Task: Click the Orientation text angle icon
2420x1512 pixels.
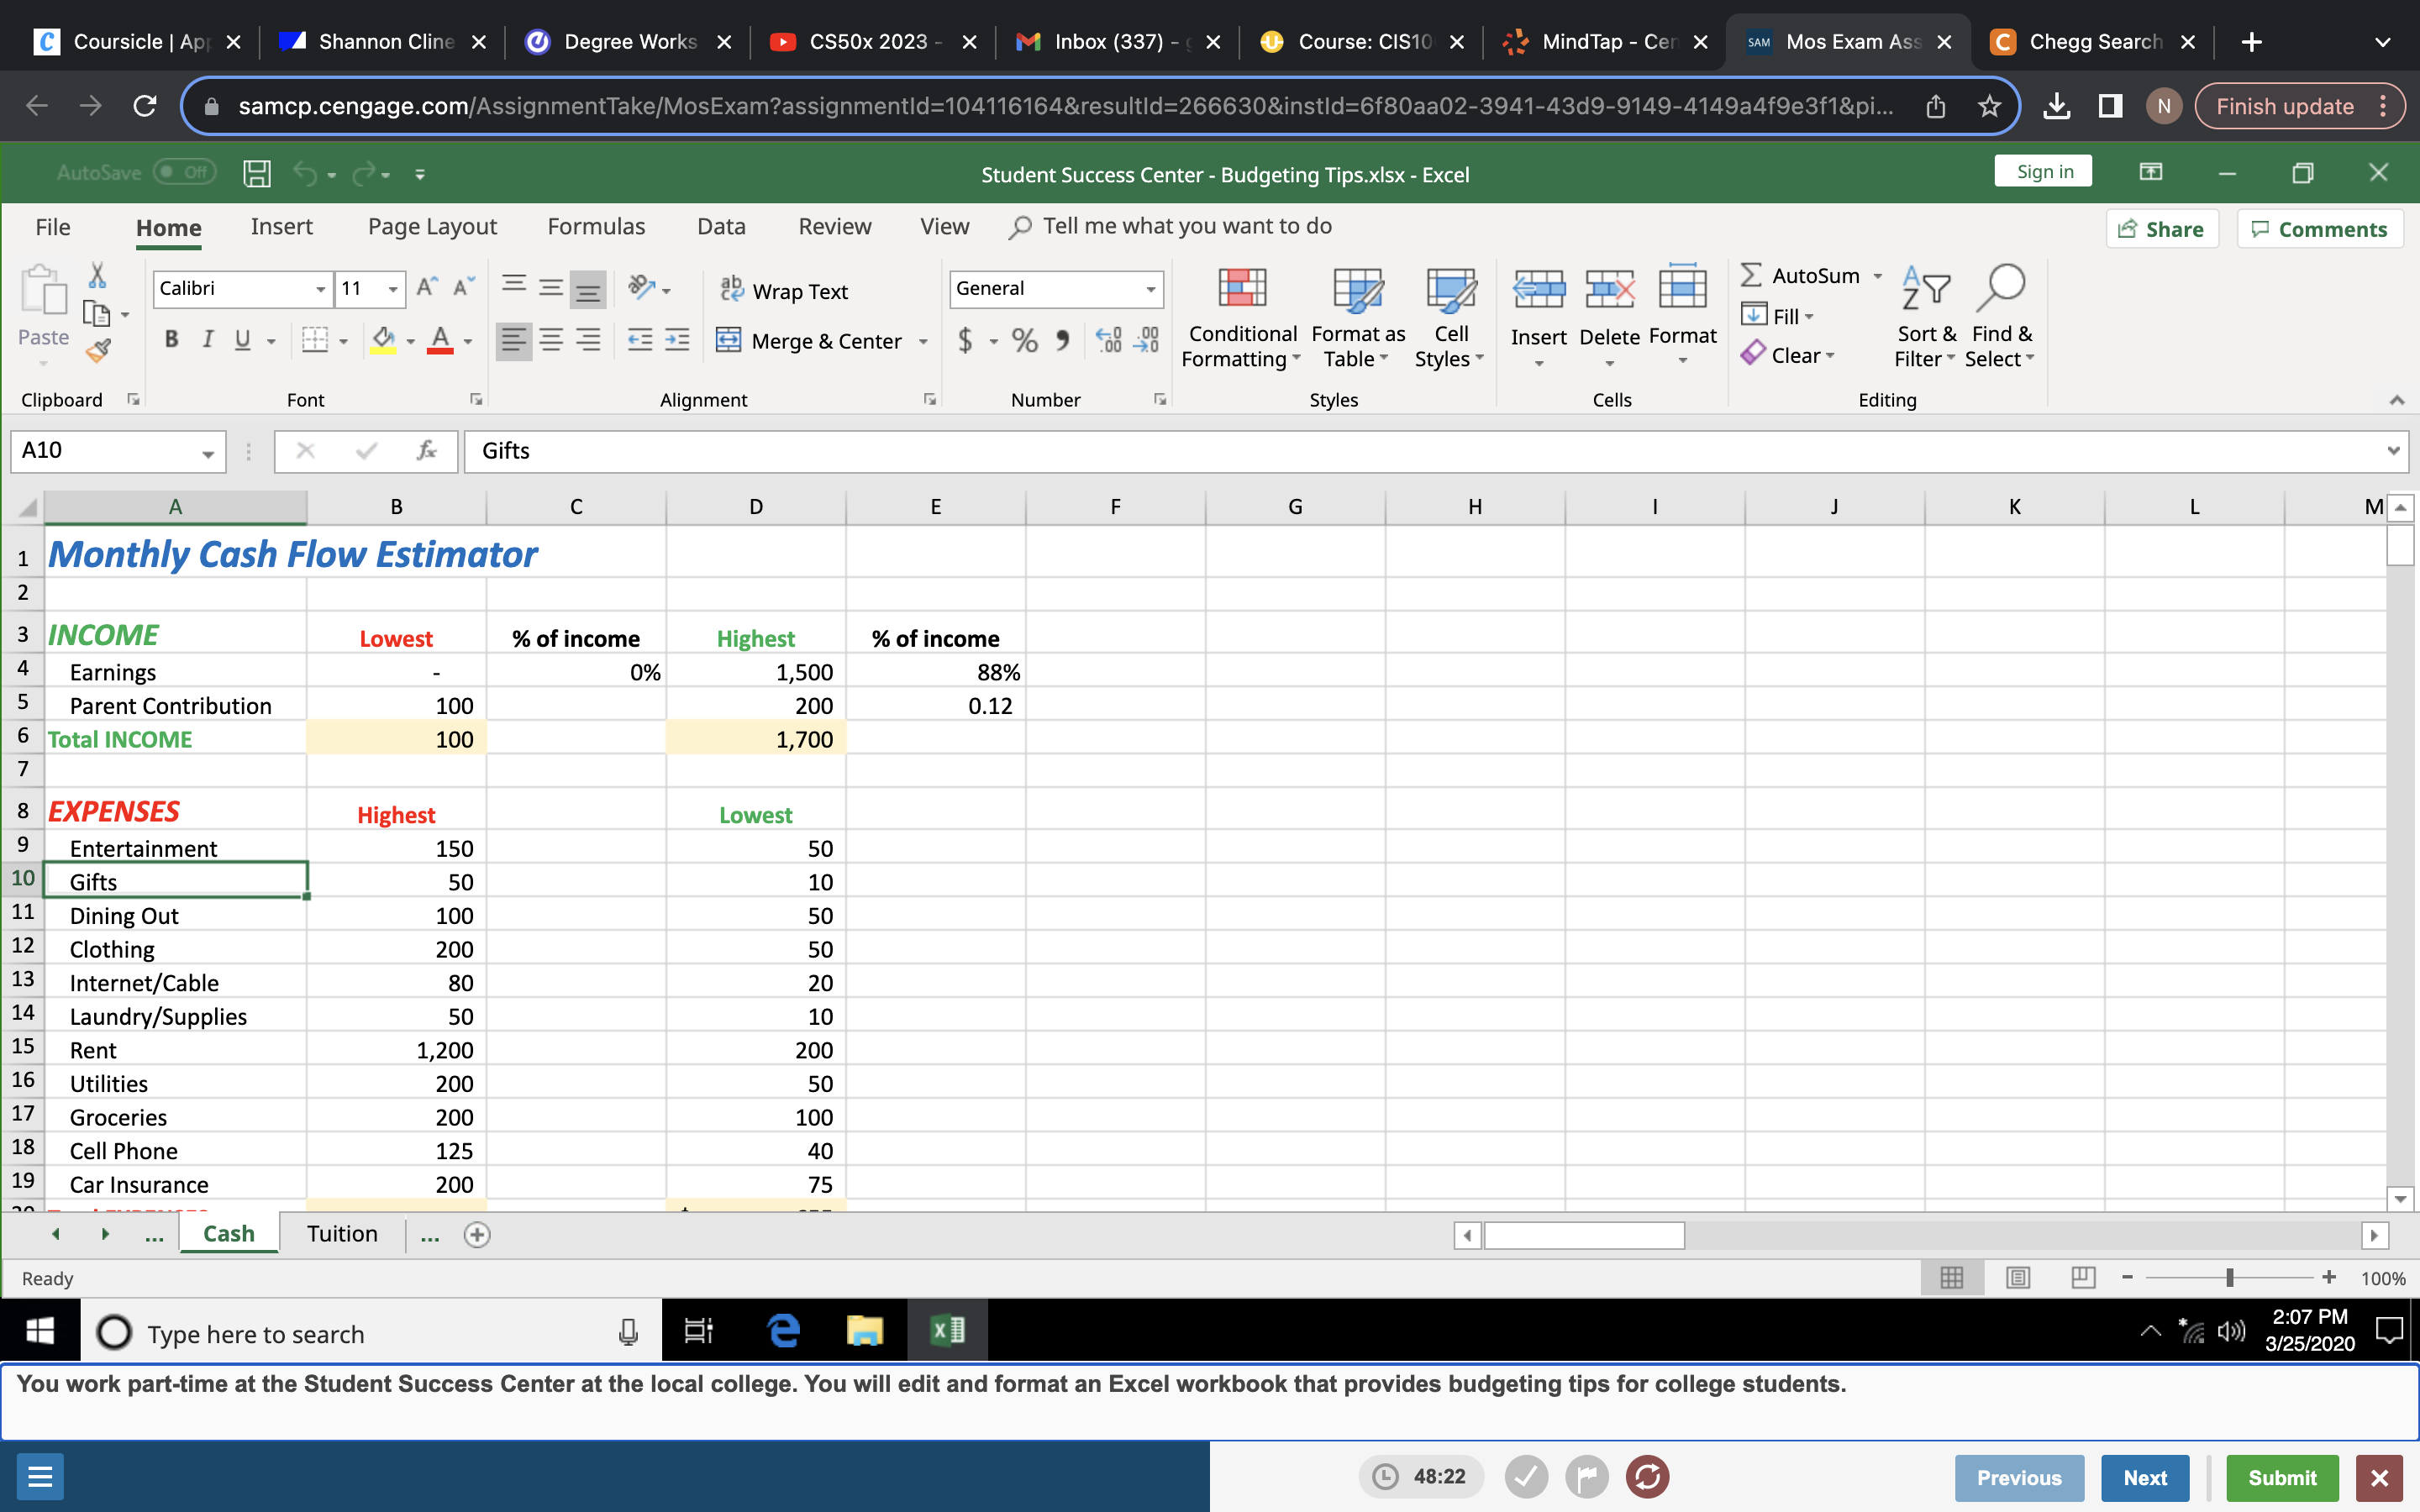Action: [642, 288]
